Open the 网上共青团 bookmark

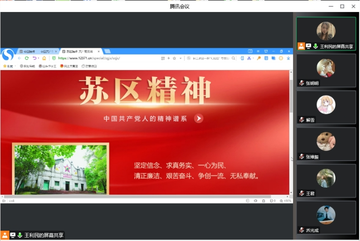pyautogui.click(x=69, y=66)
